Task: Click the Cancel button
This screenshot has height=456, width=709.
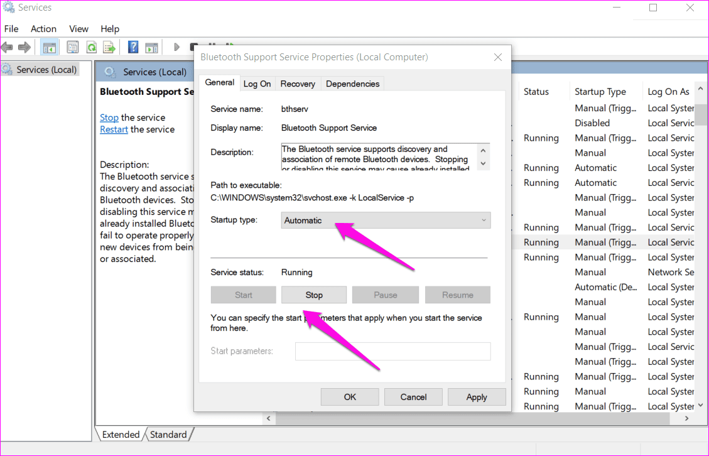Action: (x=413, y=397)
